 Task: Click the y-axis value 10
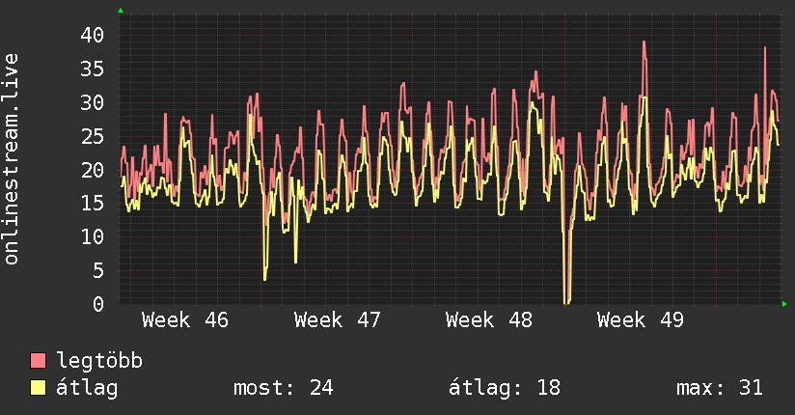click(x=93, y=236)
